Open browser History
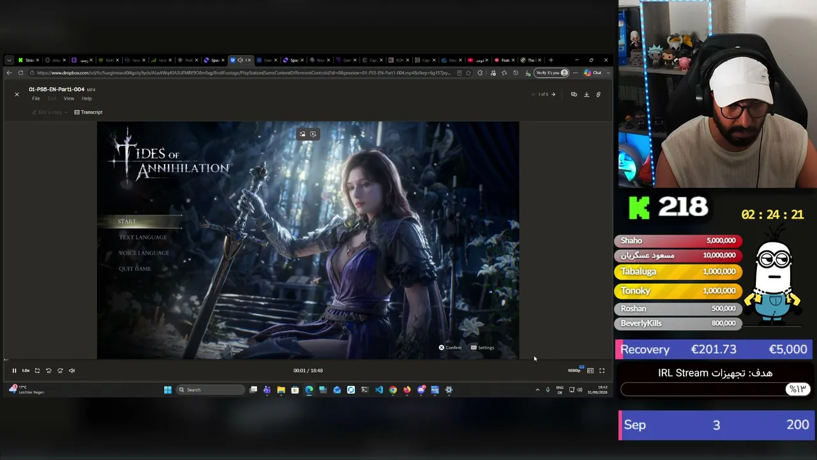 516,73
